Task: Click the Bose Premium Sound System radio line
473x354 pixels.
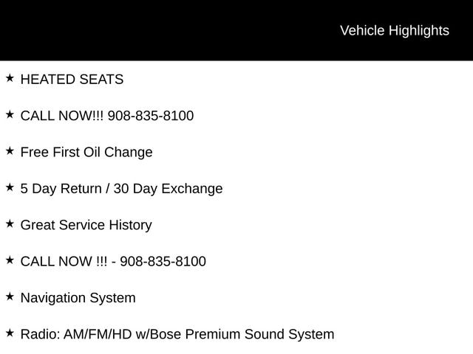Action: pyautogui.click(x=177, y=334)
